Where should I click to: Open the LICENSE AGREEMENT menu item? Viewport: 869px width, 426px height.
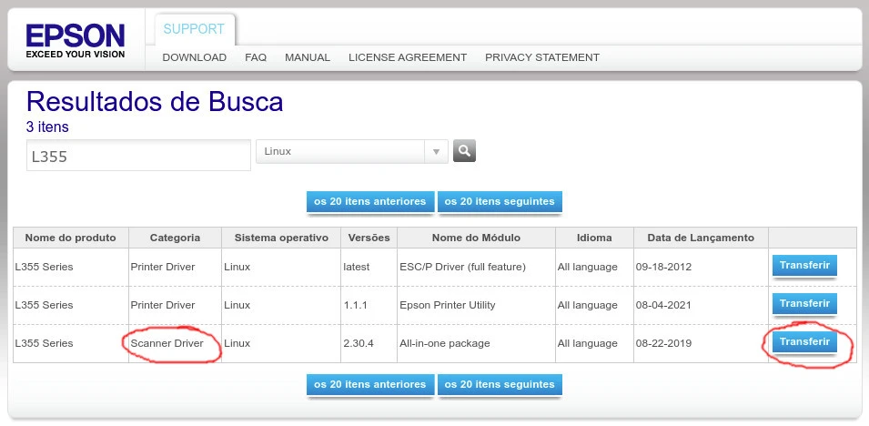pyautogui.click(x=408, y=57)
